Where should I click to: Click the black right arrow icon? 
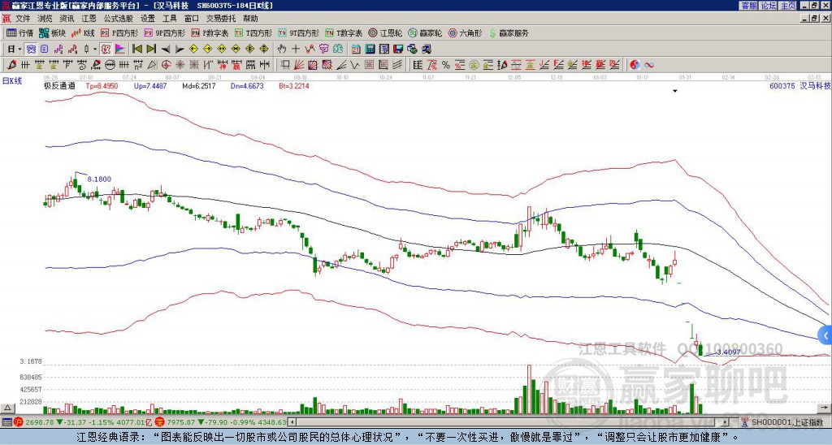point(180,50)
